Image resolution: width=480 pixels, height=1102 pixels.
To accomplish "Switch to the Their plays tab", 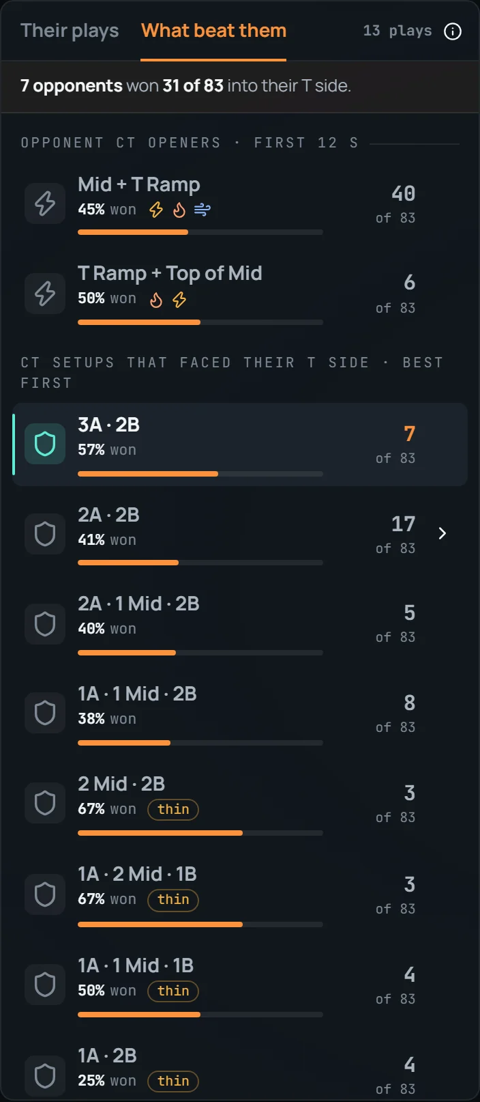I will pos(70,31).
